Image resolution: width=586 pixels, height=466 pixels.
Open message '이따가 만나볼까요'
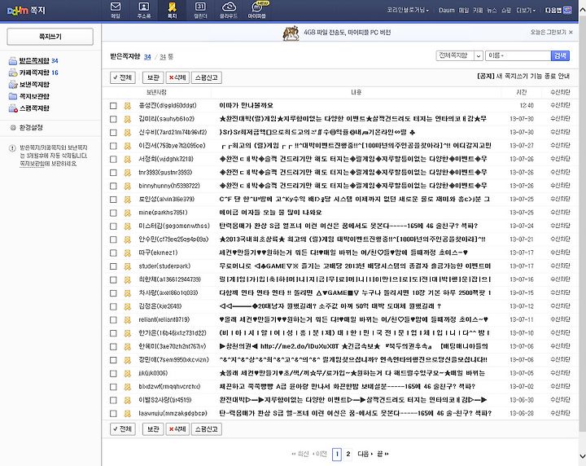point(246,105)
